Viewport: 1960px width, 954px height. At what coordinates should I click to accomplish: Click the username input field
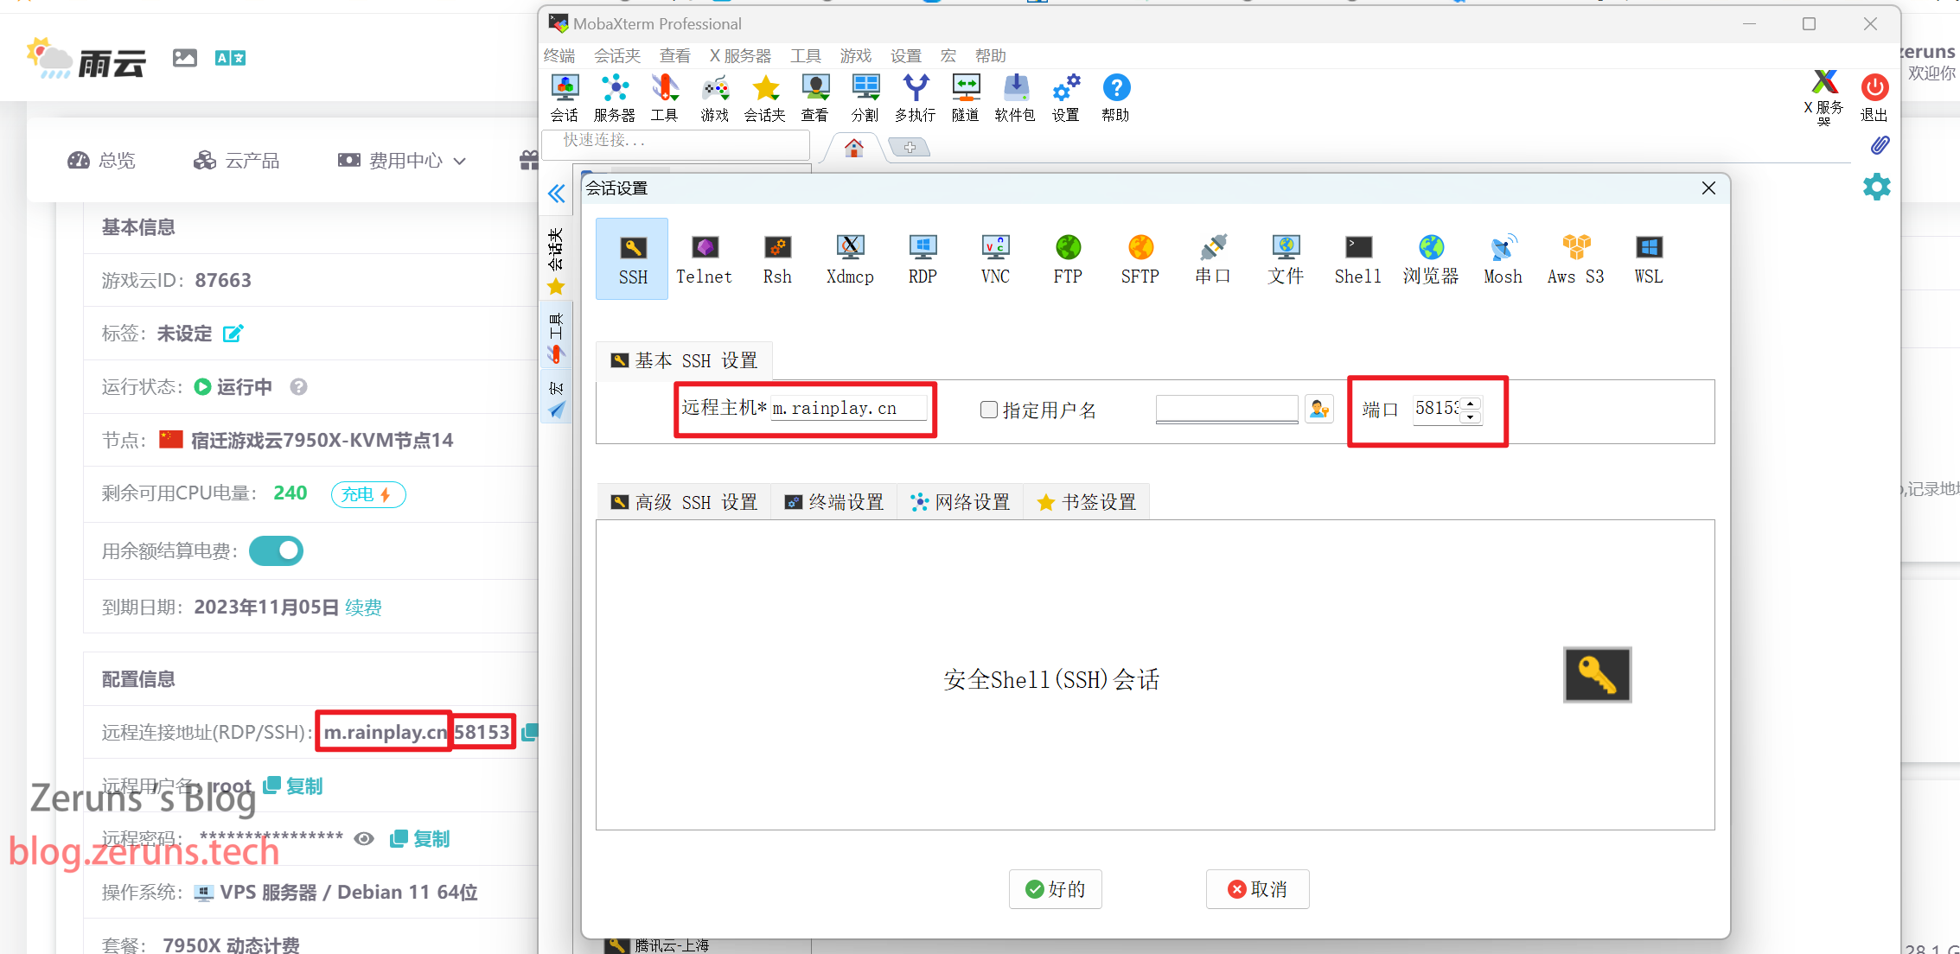tap(1227, 409)
